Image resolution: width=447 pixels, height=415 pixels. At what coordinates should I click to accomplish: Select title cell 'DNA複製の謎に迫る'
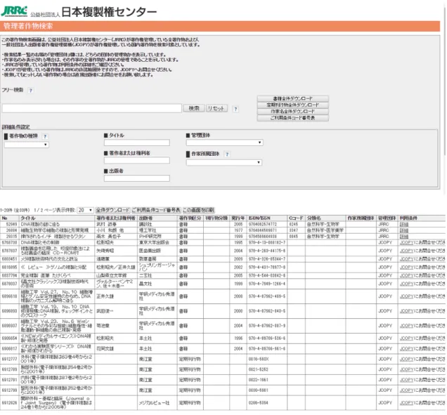point(57,225)
